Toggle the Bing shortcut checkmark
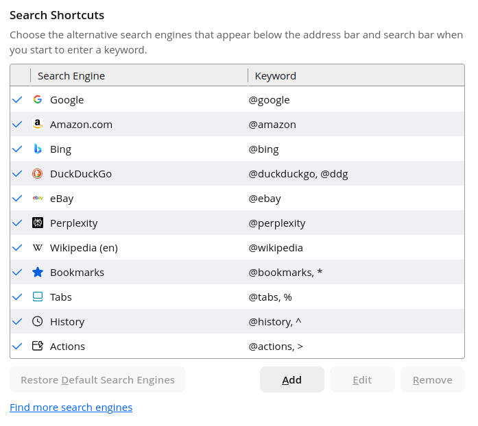This screenshot has height=426, width=478. [17, 149]
